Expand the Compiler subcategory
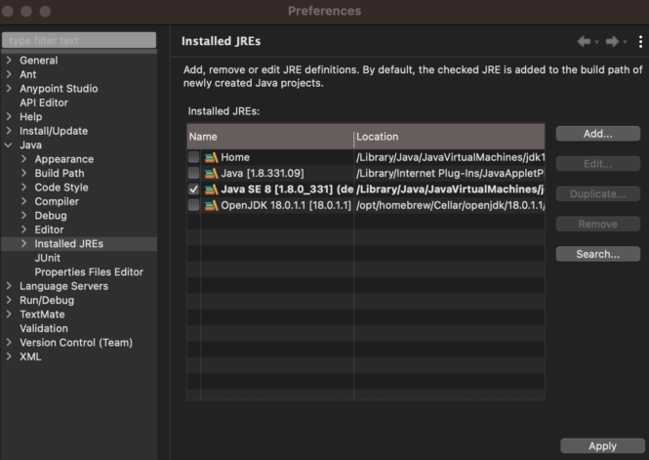649x460 pixels. pyautogui.click(x=24, y=201)
